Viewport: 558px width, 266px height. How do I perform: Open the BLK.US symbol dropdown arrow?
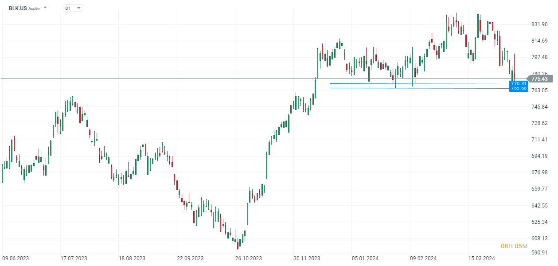(45, 8)
